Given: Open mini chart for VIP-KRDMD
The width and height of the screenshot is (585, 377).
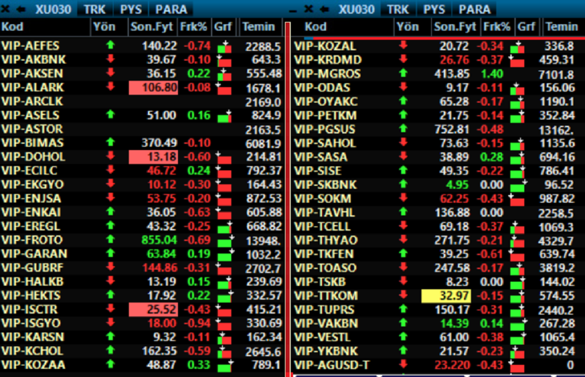Looking at the screenshot, I should click(517, 61).
